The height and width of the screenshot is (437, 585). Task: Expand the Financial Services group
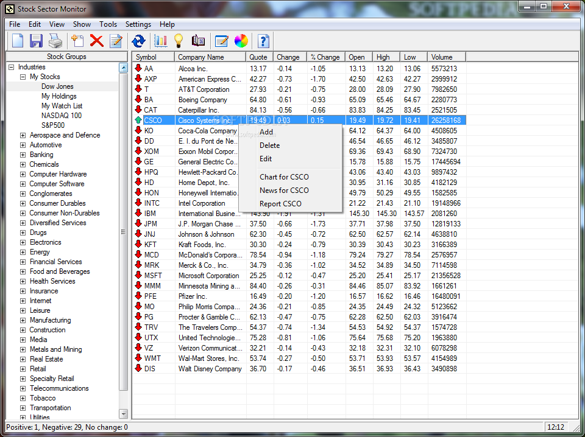(23, 262)
